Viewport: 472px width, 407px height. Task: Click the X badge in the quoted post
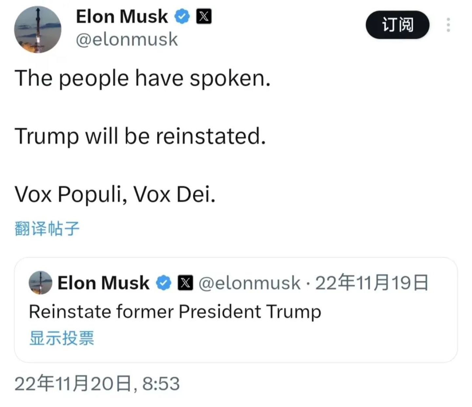tap(185, 283)
